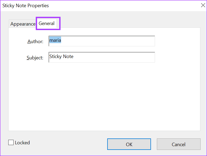Image resolution: width=207 pixels, height=156 pixels.
Task: Click the Locked label text
Action: click(22, 143)
